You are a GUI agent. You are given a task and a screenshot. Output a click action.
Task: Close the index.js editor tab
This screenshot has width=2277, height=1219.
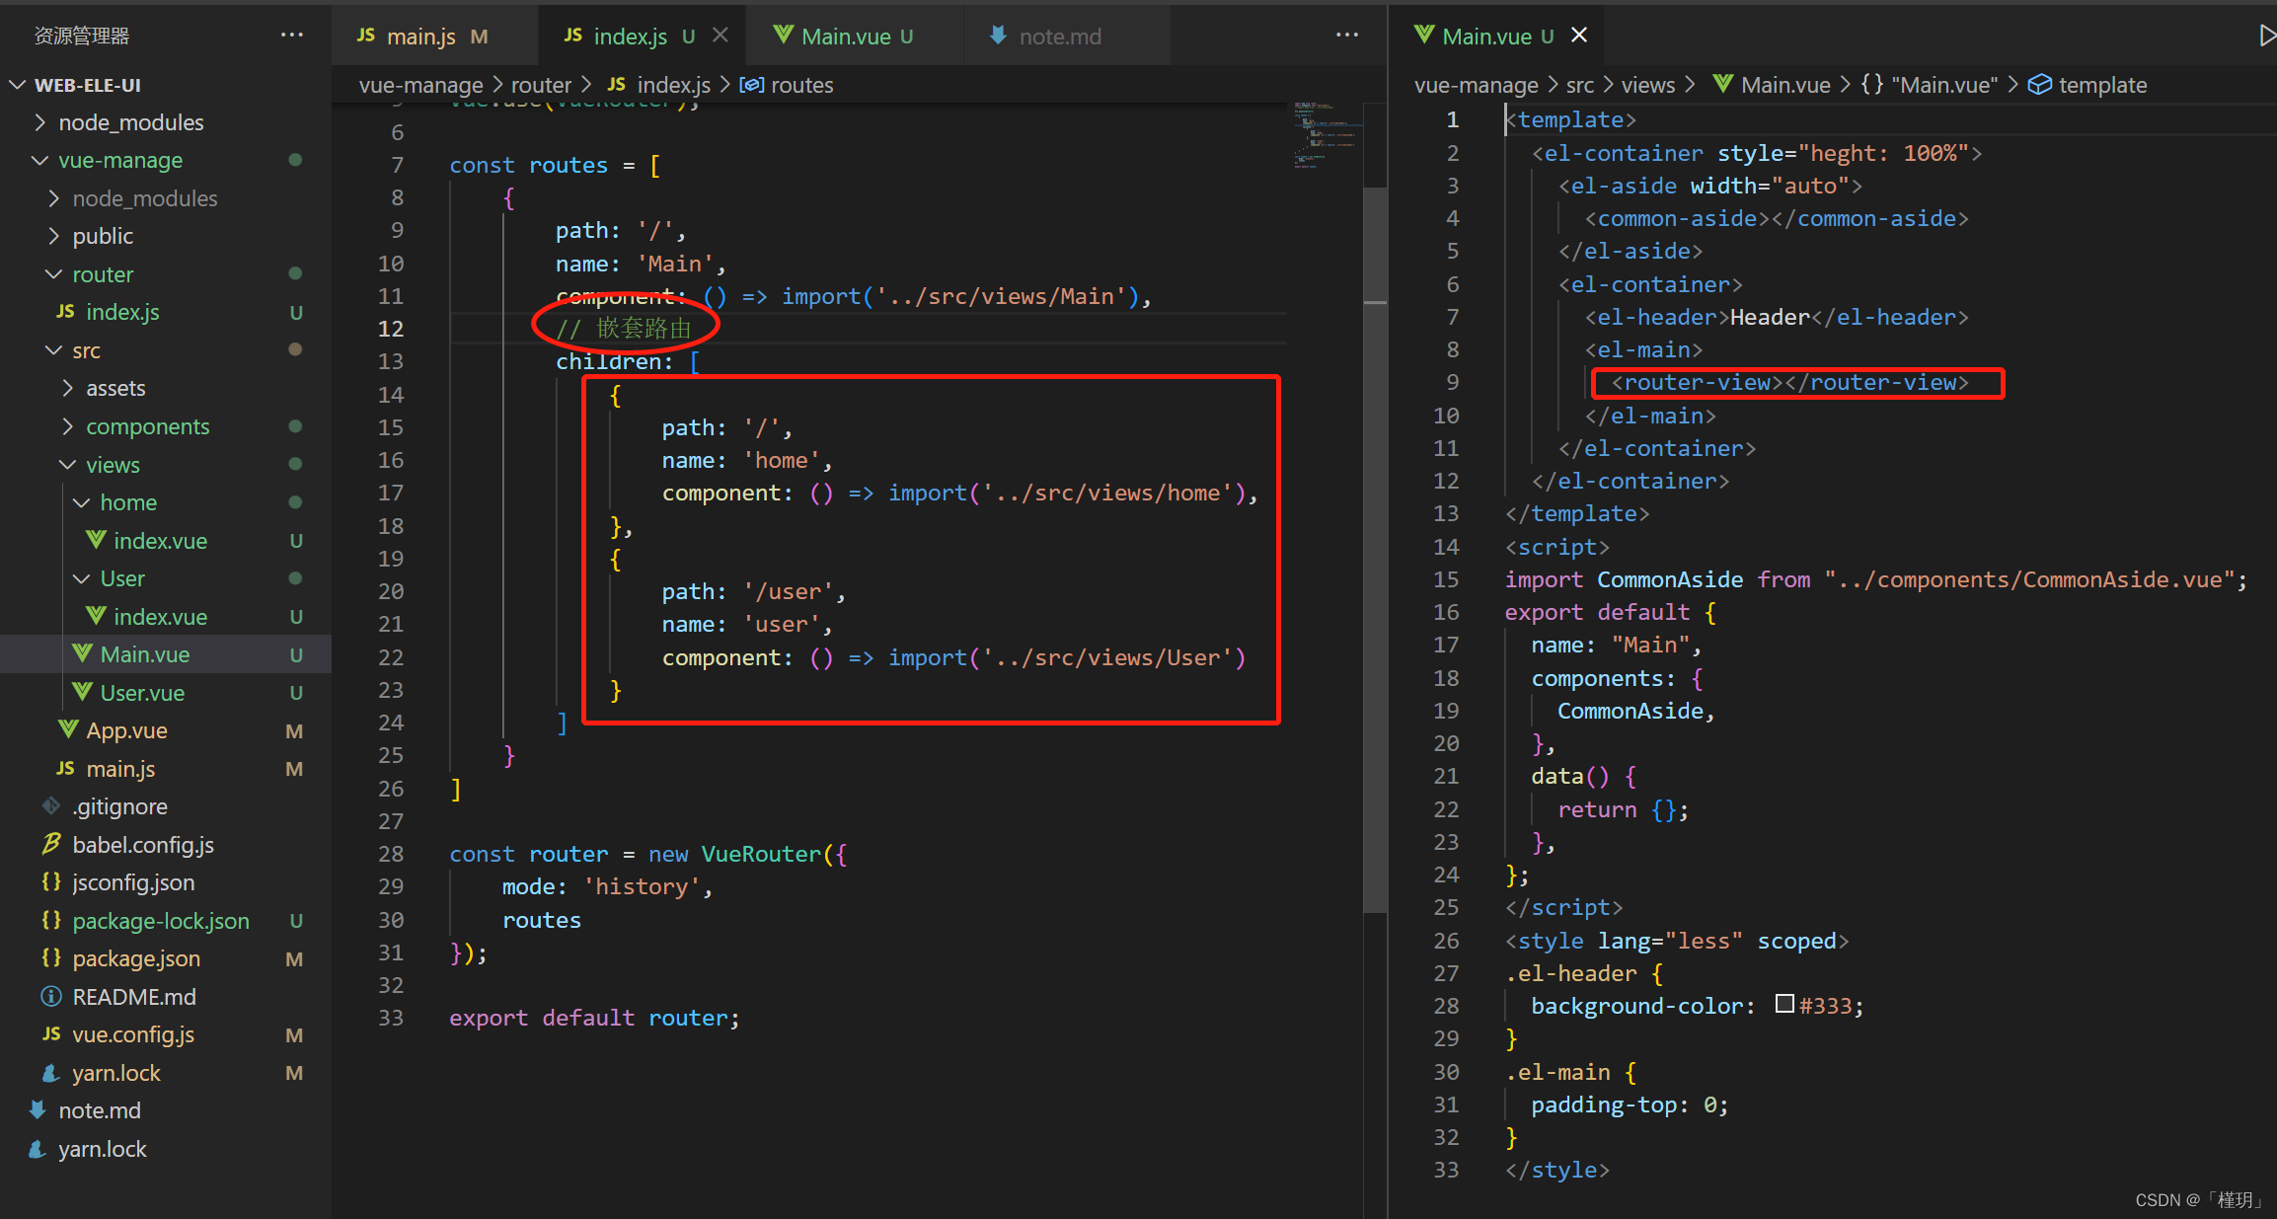click(x=721, y=36)
